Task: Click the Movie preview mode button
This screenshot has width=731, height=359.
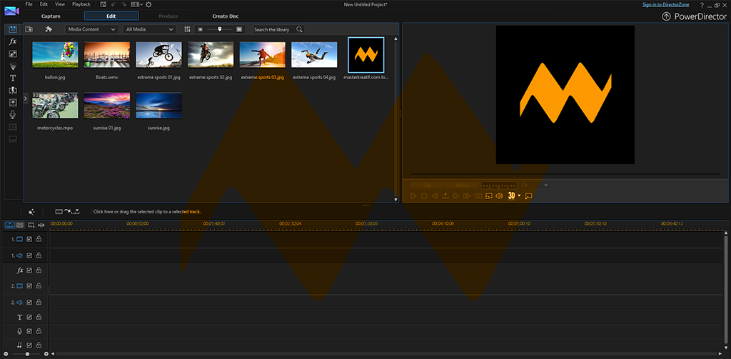Action: pos(462,185)
